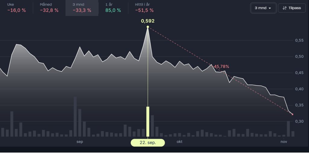The height and width of the screenshot is (154, 309).
Task: Show the 1 år return period
Action: click(x=113, y=8)
